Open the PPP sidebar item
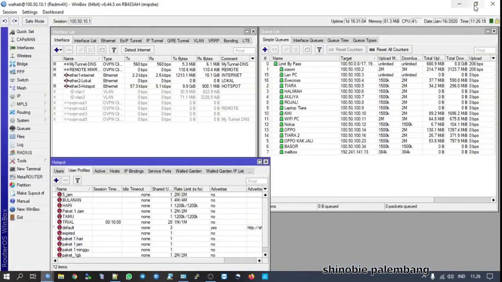Viewport: 502px width, 282px height. tap(20, 72)
